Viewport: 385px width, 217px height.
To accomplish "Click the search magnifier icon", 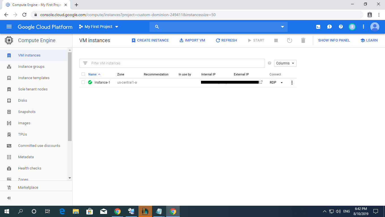I will (157, 27).
